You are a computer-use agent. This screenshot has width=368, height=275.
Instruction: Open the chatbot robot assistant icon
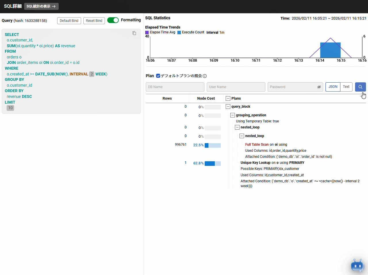(x=358, y=265)
